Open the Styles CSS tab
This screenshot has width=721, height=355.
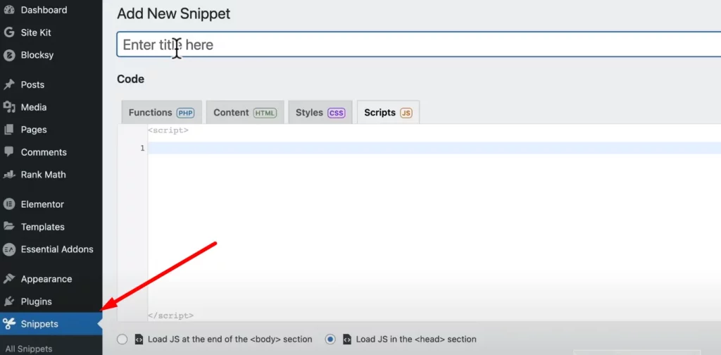point(320,113)
